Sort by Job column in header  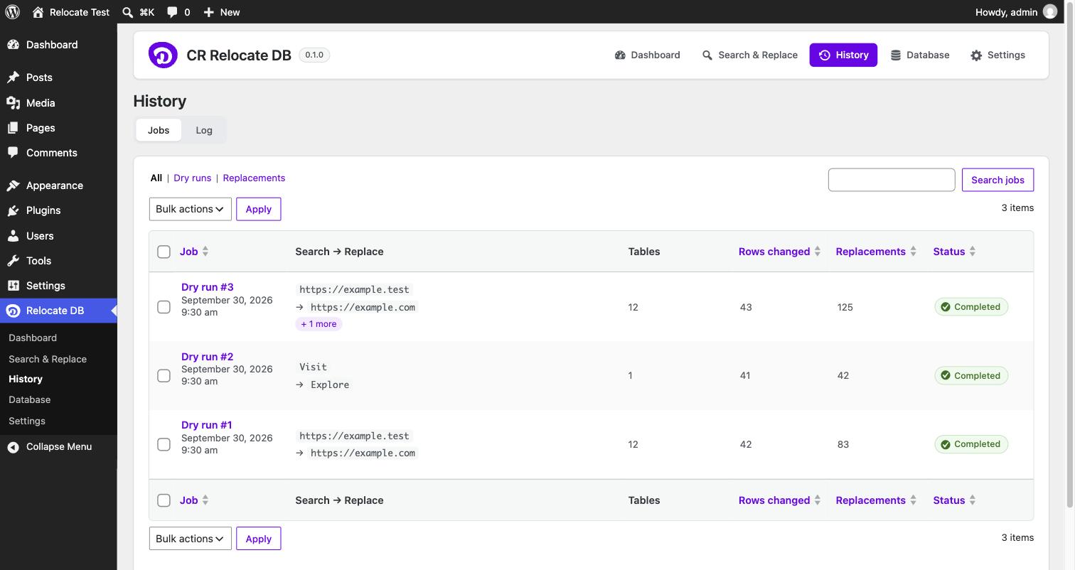[x=194, y=252]
